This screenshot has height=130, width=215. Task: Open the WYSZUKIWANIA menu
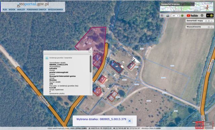[55, 10]
